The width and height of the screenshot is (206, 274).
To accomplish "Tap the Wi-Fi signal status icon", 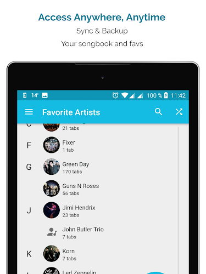I will click(x=125, y=95).
